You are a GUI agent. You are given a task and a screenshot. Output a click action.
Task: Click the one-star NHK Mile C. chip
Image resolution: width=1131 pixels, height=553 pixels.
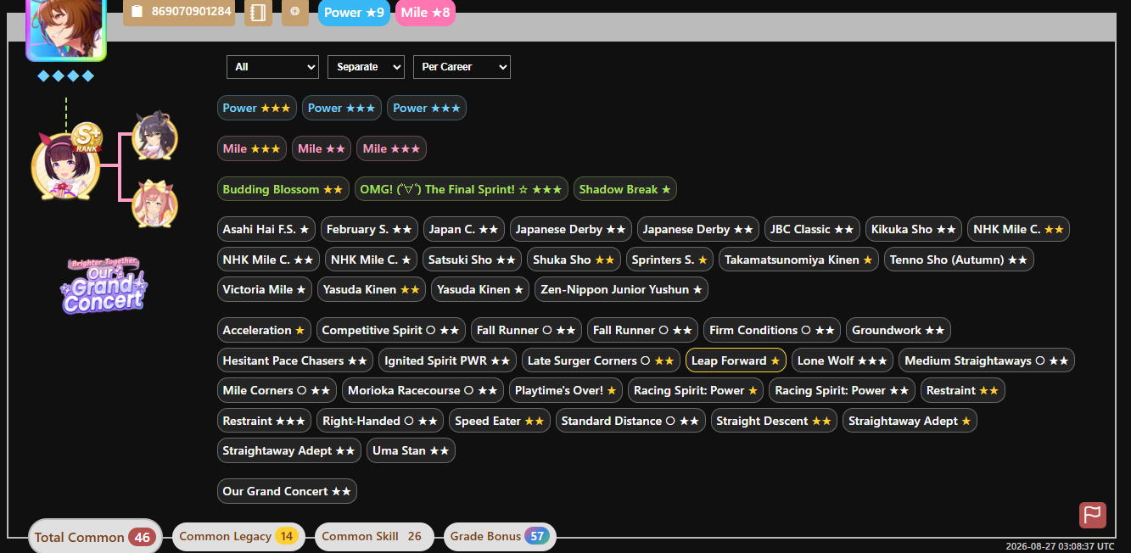coord(371,260)
